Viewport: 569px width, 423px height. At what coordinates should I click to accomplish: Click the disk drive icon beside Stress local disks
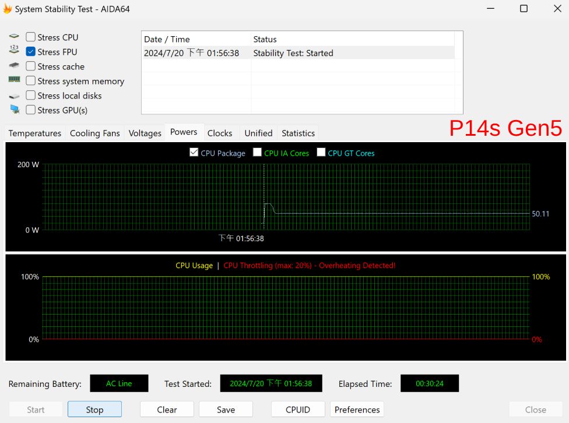click(14, 96)
